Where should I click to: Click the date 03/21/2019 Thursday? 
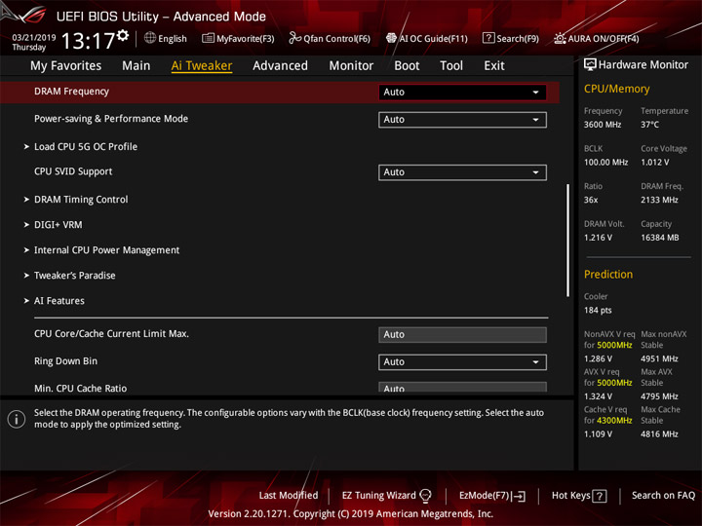33,42
